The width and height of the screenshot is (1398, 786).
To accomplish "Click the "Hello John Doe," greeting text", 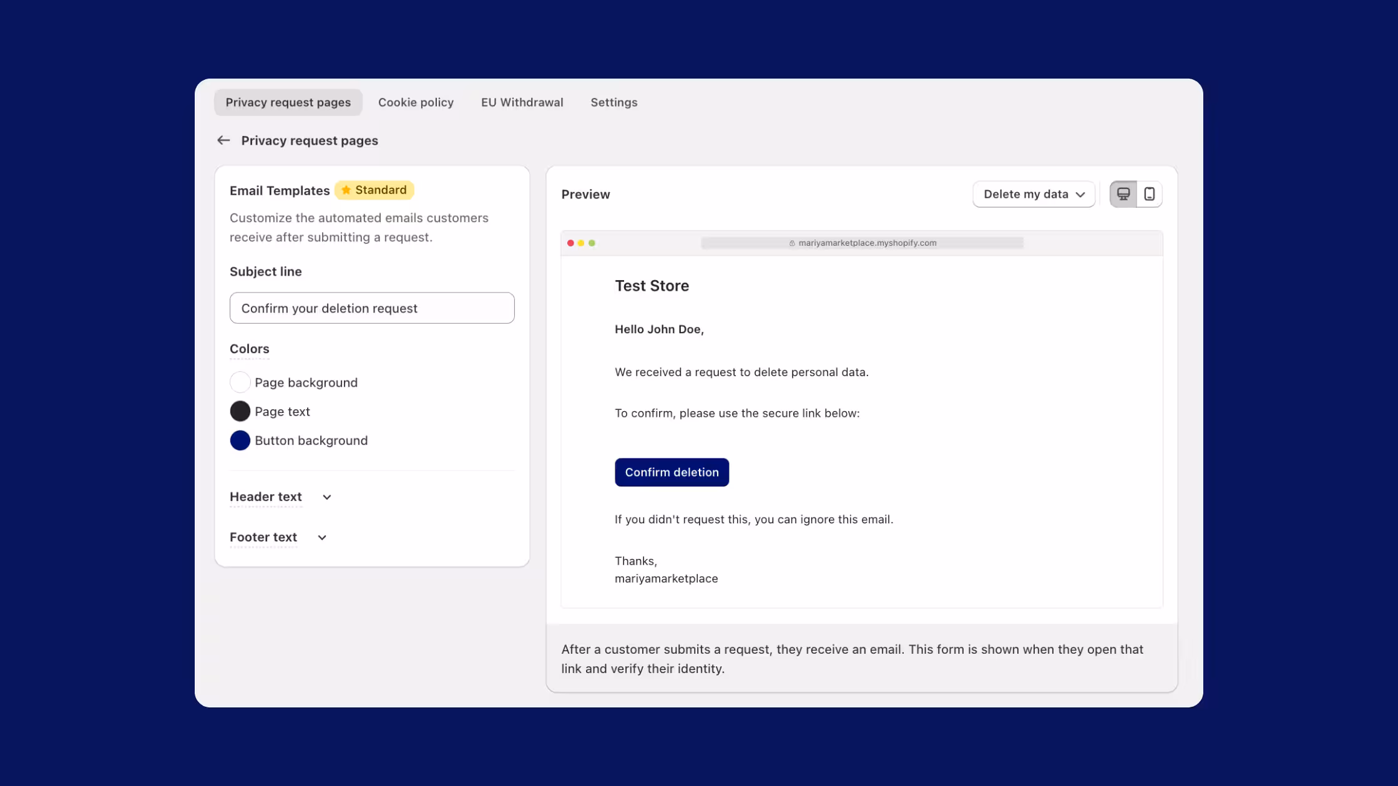I will coord(659,329).
